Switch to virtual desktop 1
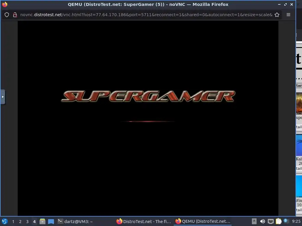Screen dimensions: 302x226 [x=13, y=222]
